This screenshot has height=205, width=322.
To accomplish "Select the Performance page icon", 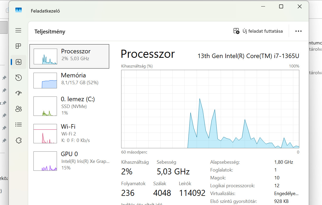I will click(x=18, y=62).
